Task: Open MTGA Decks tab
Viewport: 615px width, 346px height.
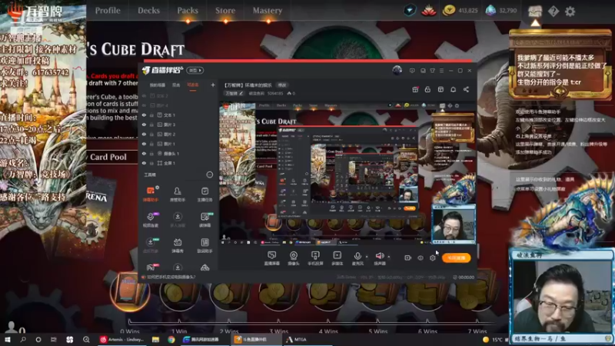Action: tap(148, 11)
